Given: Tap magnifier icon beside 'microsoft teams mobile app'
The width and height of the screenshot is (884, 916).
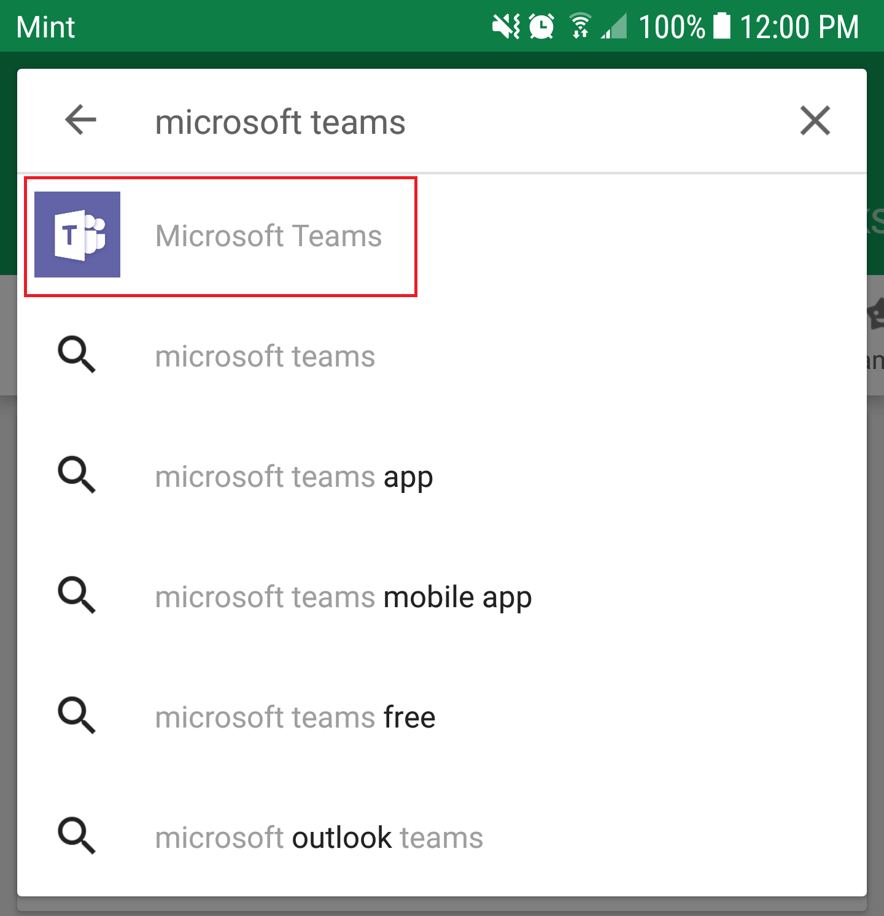Looking at the screenshot, I should pyautogui.click(x=77, y=595).
